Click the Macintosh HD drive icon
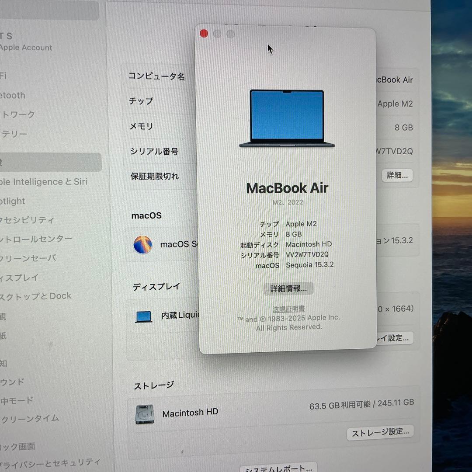The width and height of the screenshot is (472, 472). pyautogui.click(x=145, y=414)
